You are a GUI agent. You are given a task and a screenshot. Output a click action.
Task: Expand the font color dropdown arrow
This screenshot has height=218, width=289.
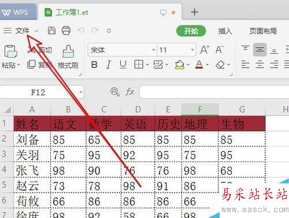coord(208,65)
